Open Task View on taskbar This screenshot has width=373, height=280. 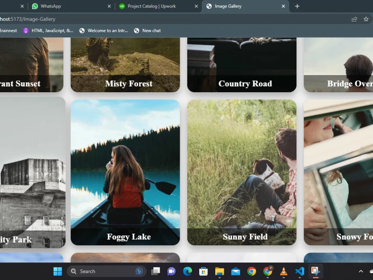156,271
